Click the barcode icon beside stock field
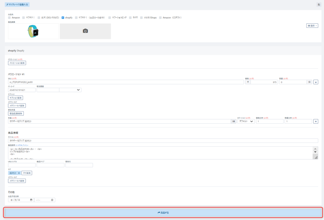The image size is (324, 220). coord(234,121)
